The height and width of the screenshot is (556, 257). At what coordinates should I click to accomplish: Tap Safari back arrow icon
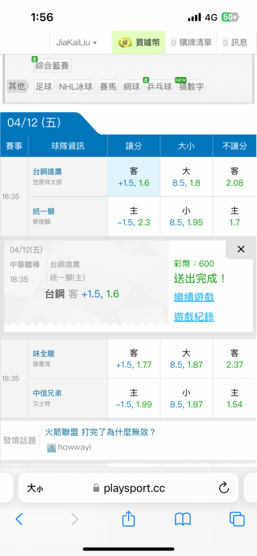(x=19, y=519)
